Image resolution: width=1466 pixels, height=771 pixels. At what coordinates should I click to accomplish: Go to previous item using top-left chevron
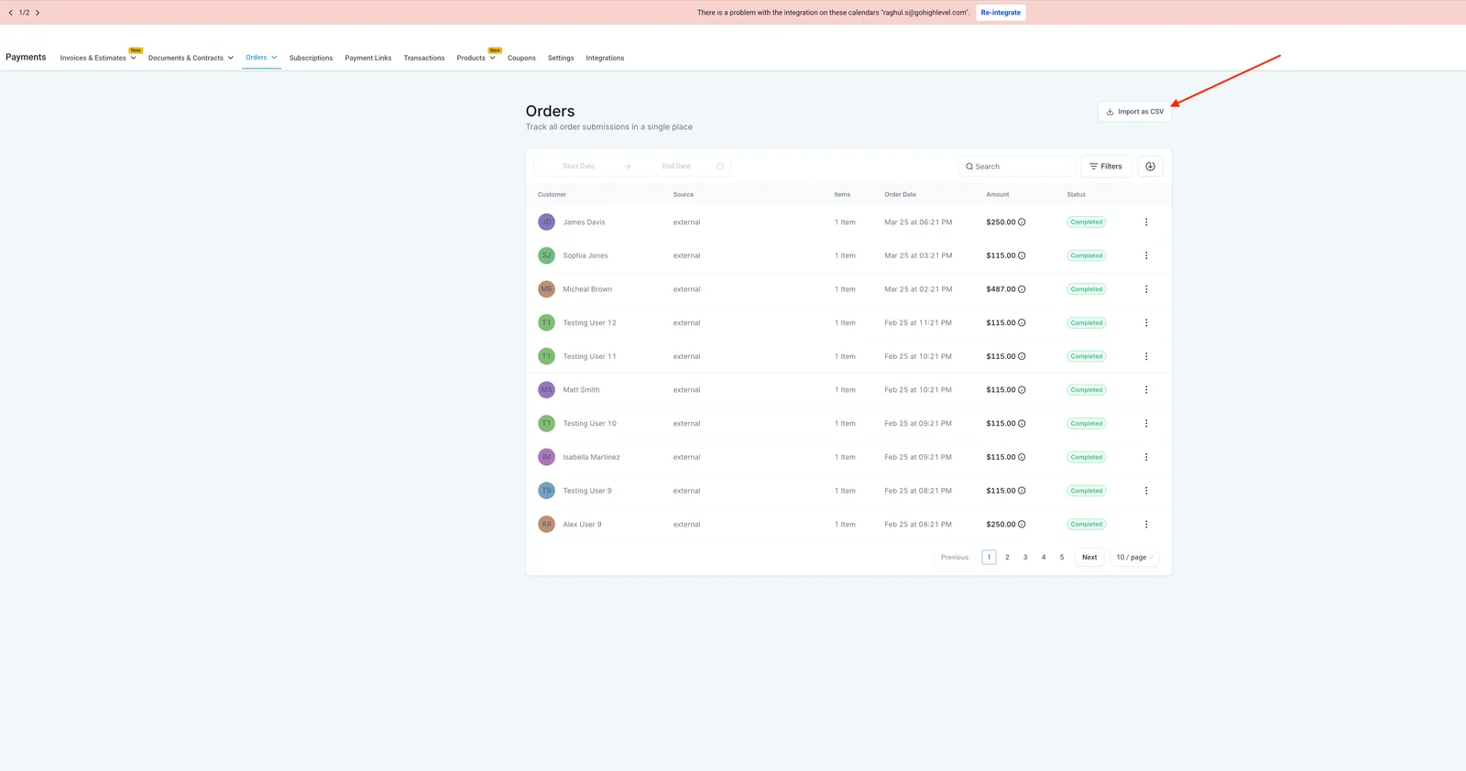(10, 13)
